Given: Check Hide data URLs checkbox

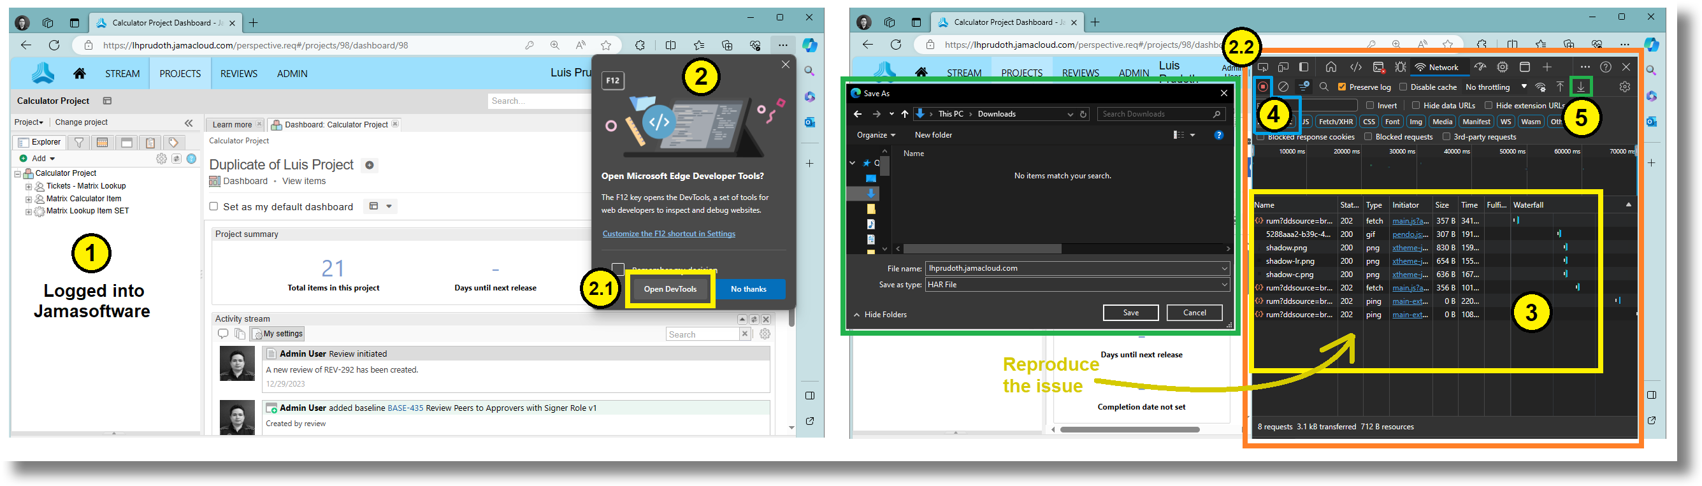Looking at the screenshot, I should pyautogui.click(x=1416, y=105).
